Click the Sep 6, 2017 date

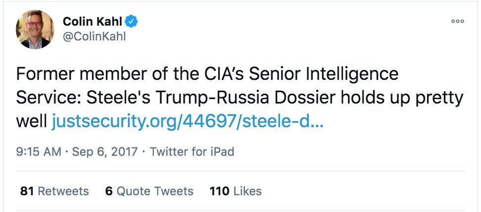pos(104,152)
